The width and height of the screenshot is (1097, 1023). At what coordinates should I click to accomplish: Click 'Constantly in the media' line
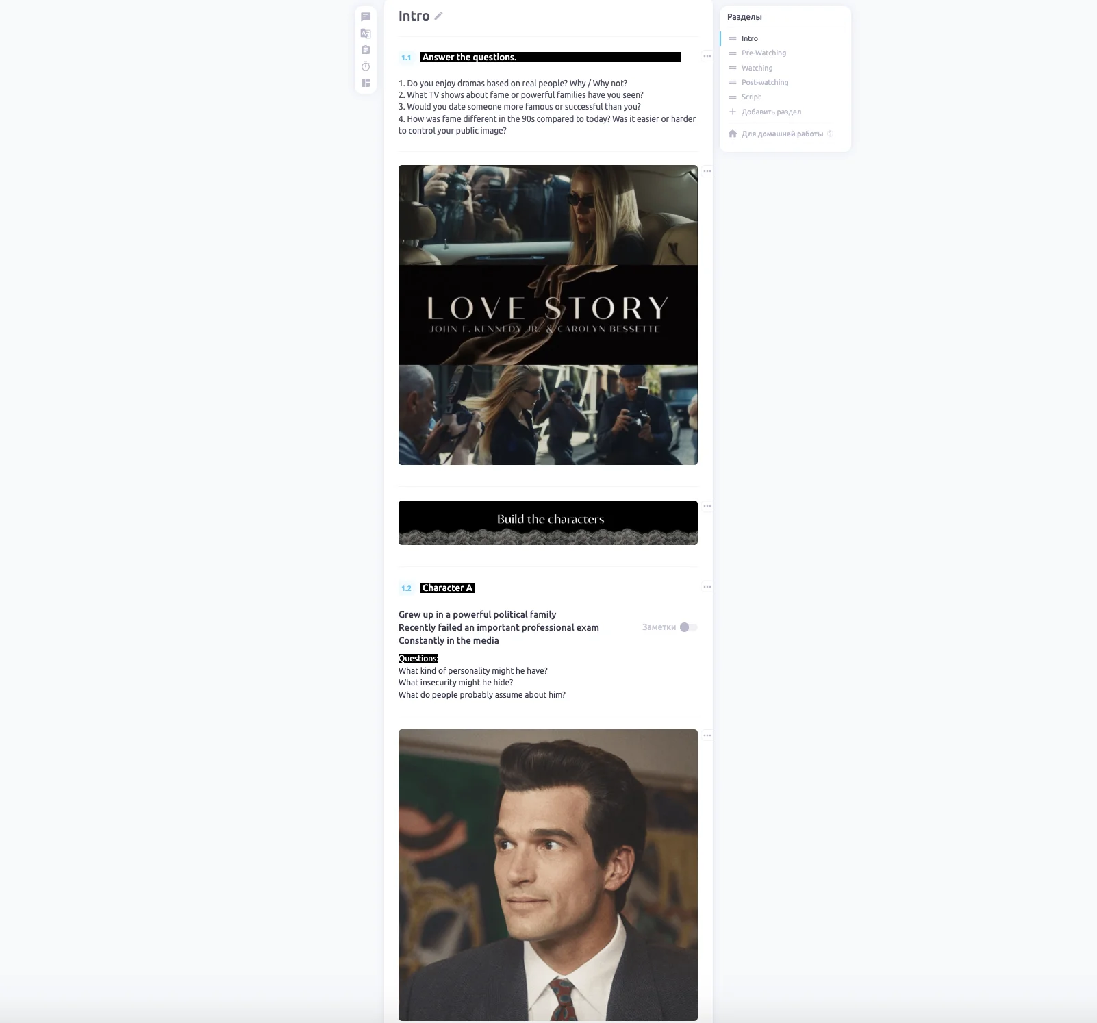(x=449, y=640)
